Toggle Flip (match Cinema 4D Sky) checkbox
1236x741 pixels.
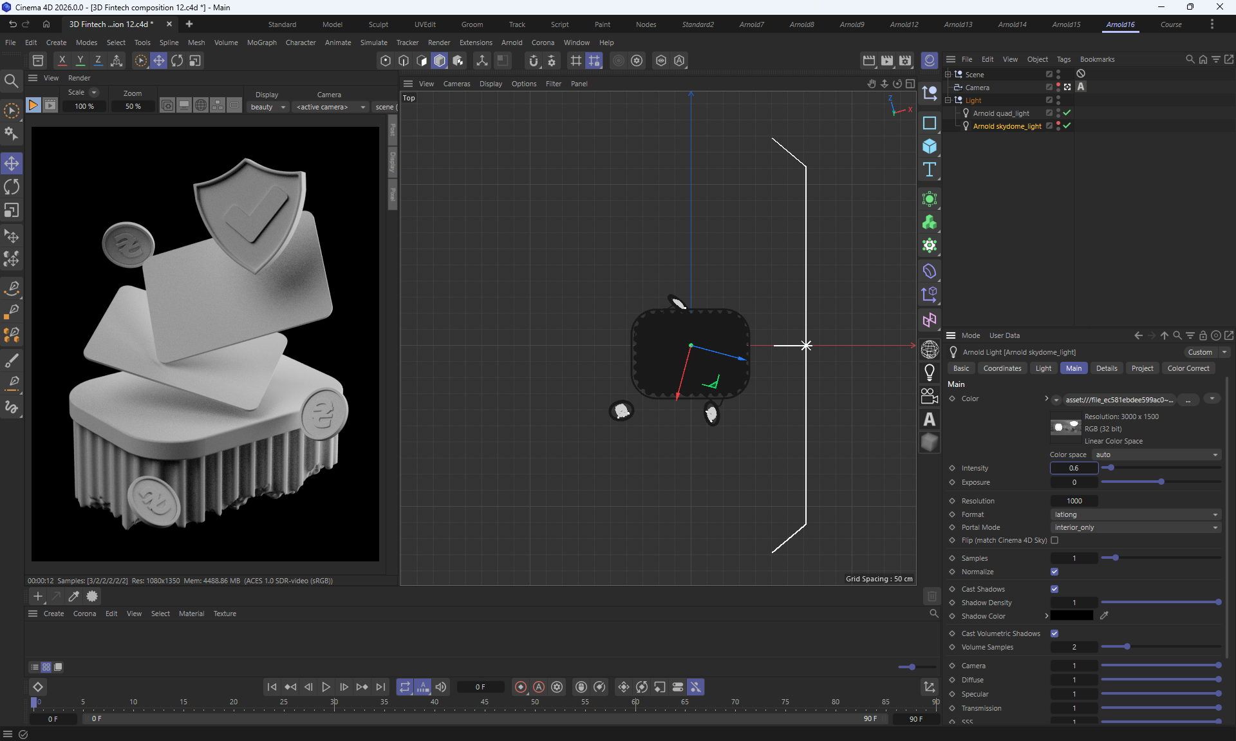(x=1054, y=540)
